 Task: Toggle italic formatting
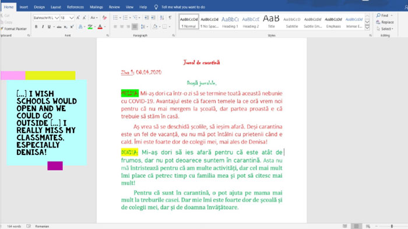click(x=43, y=27)
